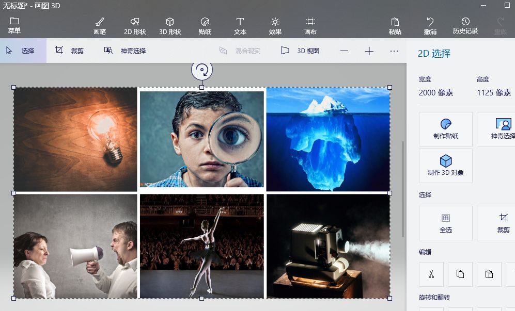Select the 文本 (Text) tool
Viewport: 515px width, 311px height.
tap(240, 26)
